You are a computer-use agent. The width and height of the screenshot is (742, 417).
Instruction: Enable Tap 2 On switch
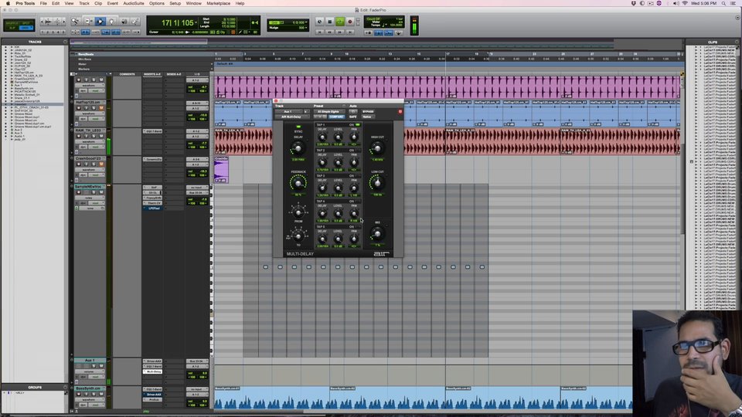pyautogui.click(x=358, y=151)
